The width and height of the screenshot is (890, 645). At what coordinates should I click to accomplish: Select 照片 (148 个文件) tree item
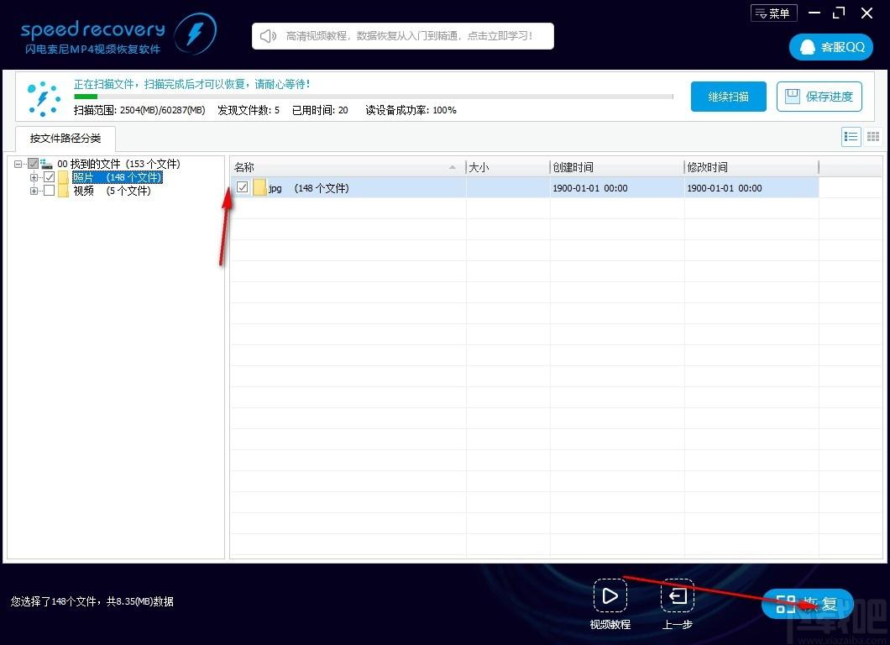118,177
